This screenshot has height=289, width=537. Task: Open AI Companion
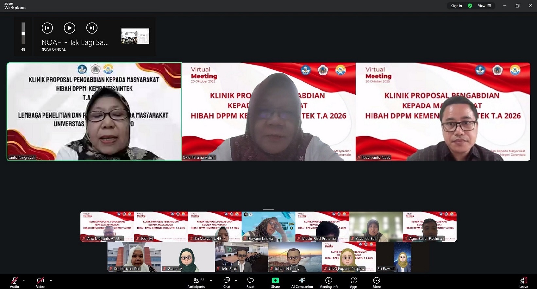point(302,282)
